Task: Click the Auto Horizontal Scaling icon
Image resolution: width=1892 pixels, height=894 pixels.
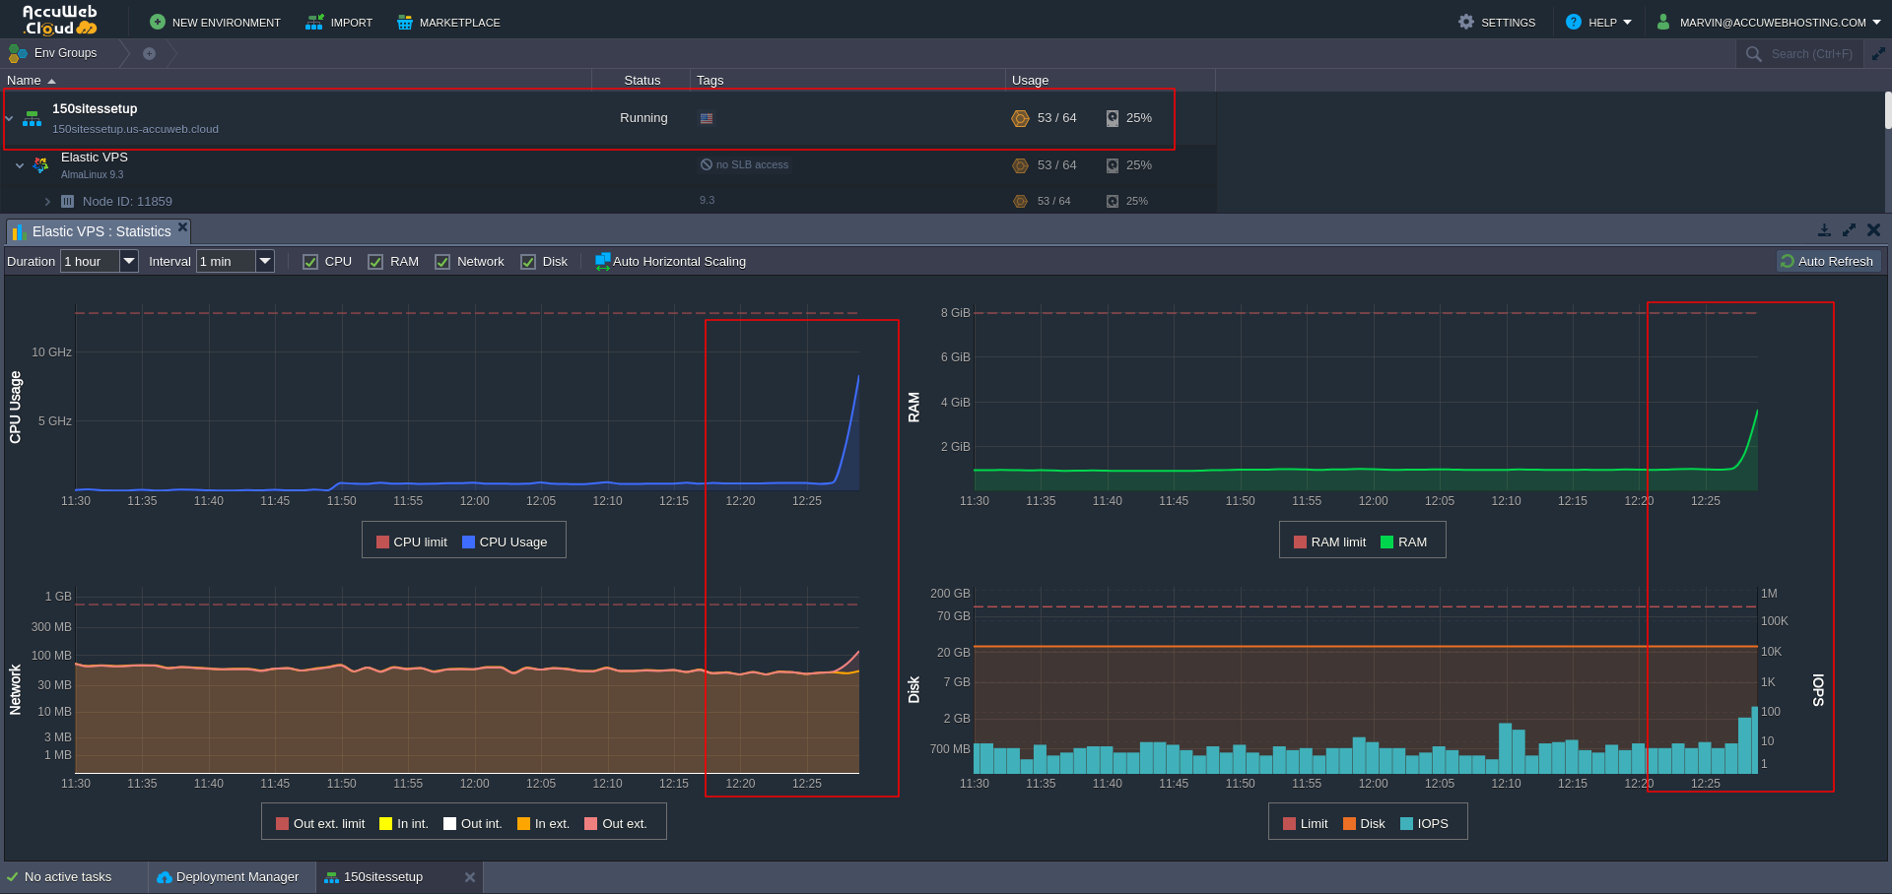Action: coord(602,262)
